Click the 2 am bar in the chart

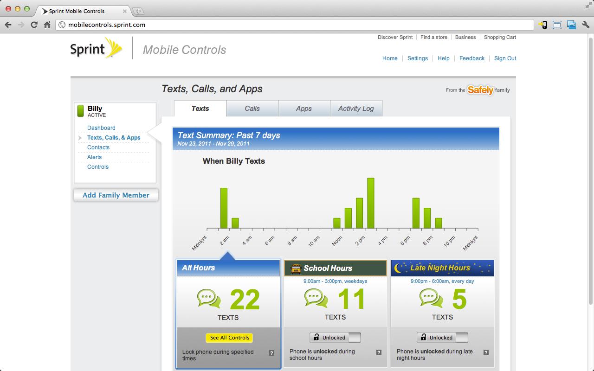224,208
